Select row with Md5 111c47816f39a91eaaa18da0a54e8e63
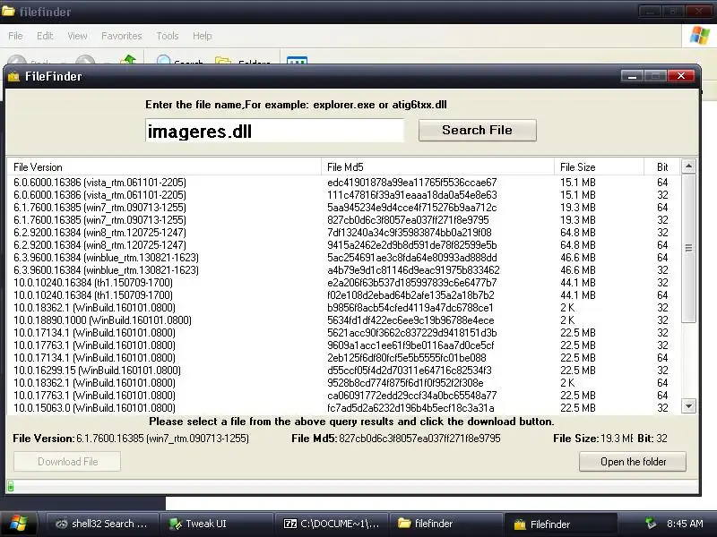The width and height of the screenshot is (717, 537). coord(343,195)
